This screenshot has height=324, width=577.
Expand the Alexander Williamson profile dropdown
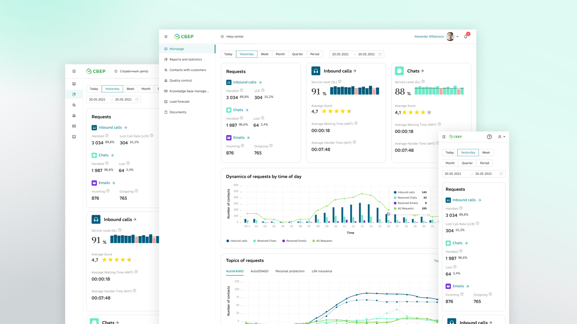pos(457,37)
